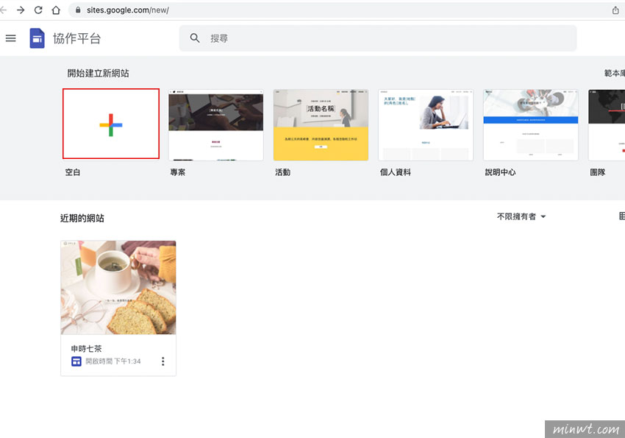Screen dimensions: 625x438
Task: Click the 專案 template label
Action: pyautogui.click(x=178, y=172)
